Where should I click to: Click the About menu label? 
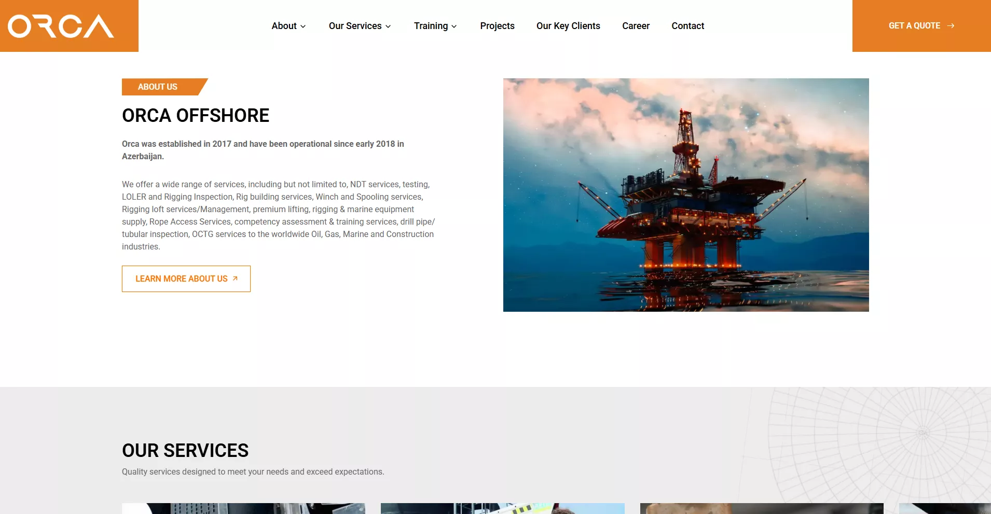(284, 26)
